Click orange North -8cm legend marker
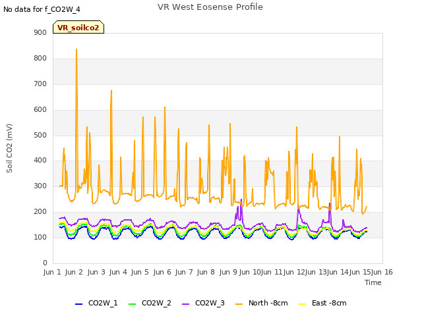Viewport: 422px width, 316px height. 239,304
